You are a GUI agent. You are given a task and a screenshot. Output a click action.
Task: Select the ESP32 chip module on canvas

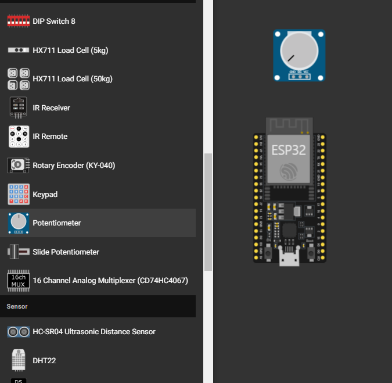(289, 159)
